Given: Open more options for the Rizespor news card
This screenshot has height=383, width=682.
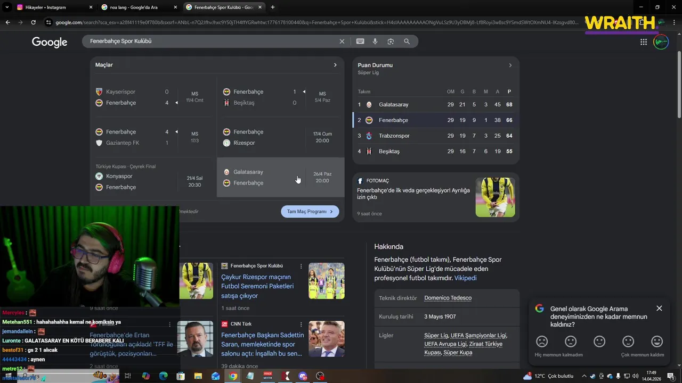Looking at the screenshot, I should [x=301, y=266].
